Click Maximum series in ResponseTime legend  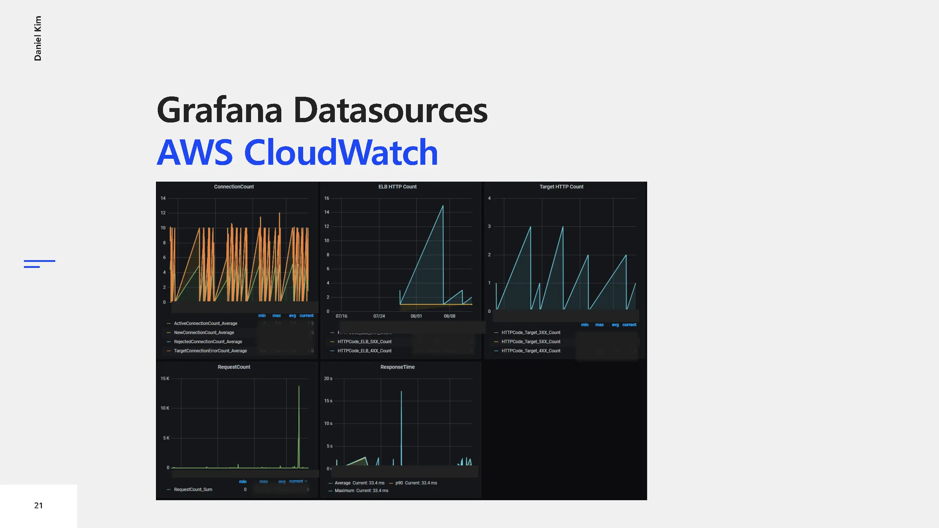pos(344,490)
